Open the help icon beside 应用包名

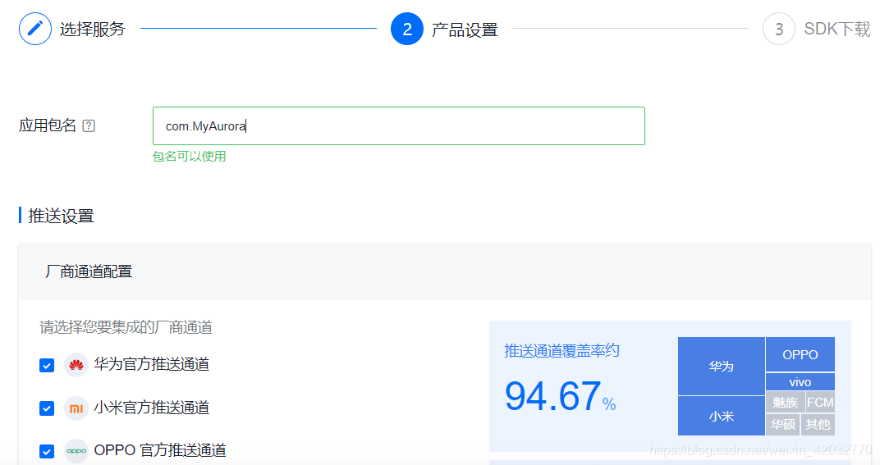[x=89, y=125]
